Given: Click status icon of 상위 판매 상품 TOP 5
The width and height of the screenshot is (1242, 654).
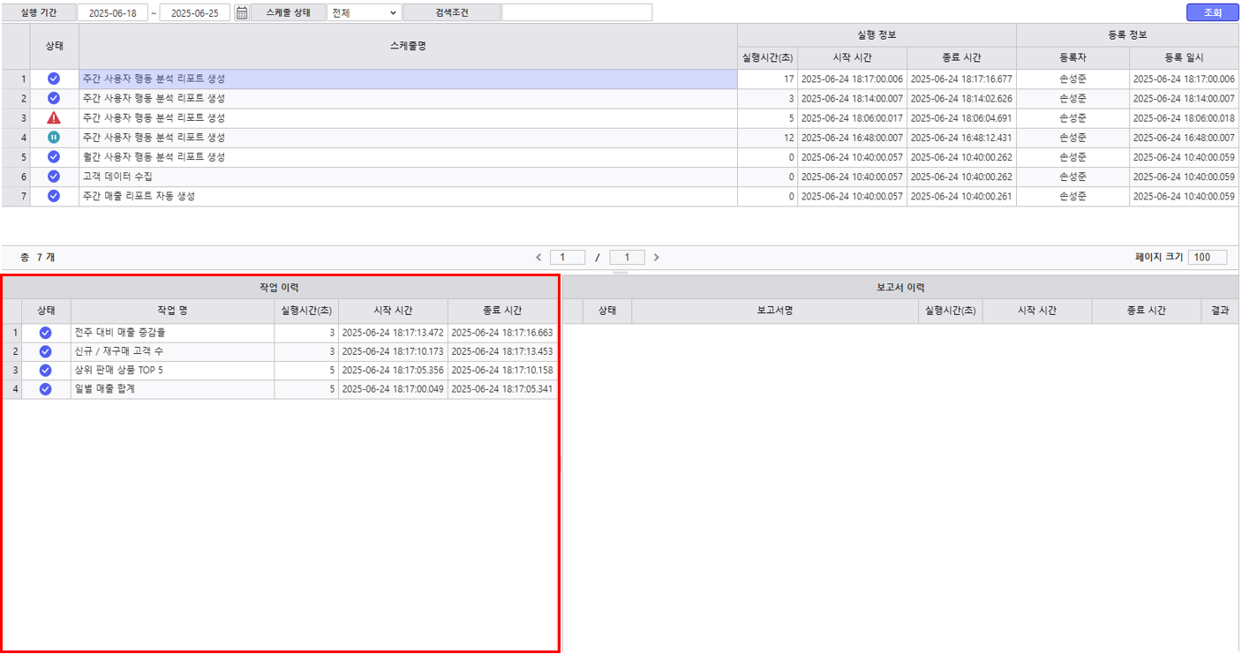Looking at the screenshot, I should click(x=46, y=370).
